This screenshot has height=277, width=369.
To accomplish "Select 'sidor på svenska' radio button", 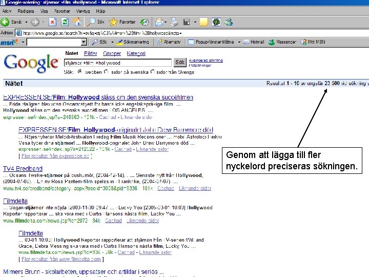I will [x=106, y=72].
